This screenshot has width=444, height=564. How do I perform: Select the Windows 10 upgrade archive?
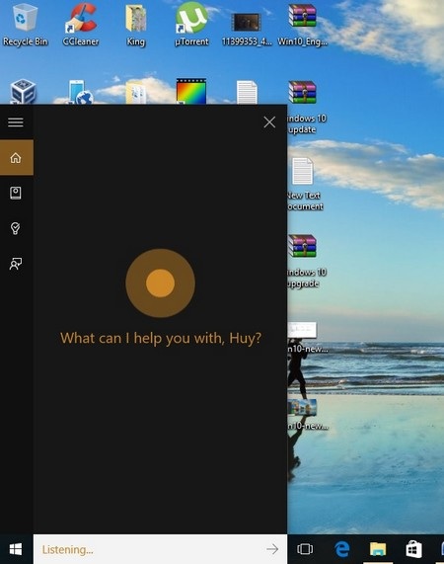point(307,261)
